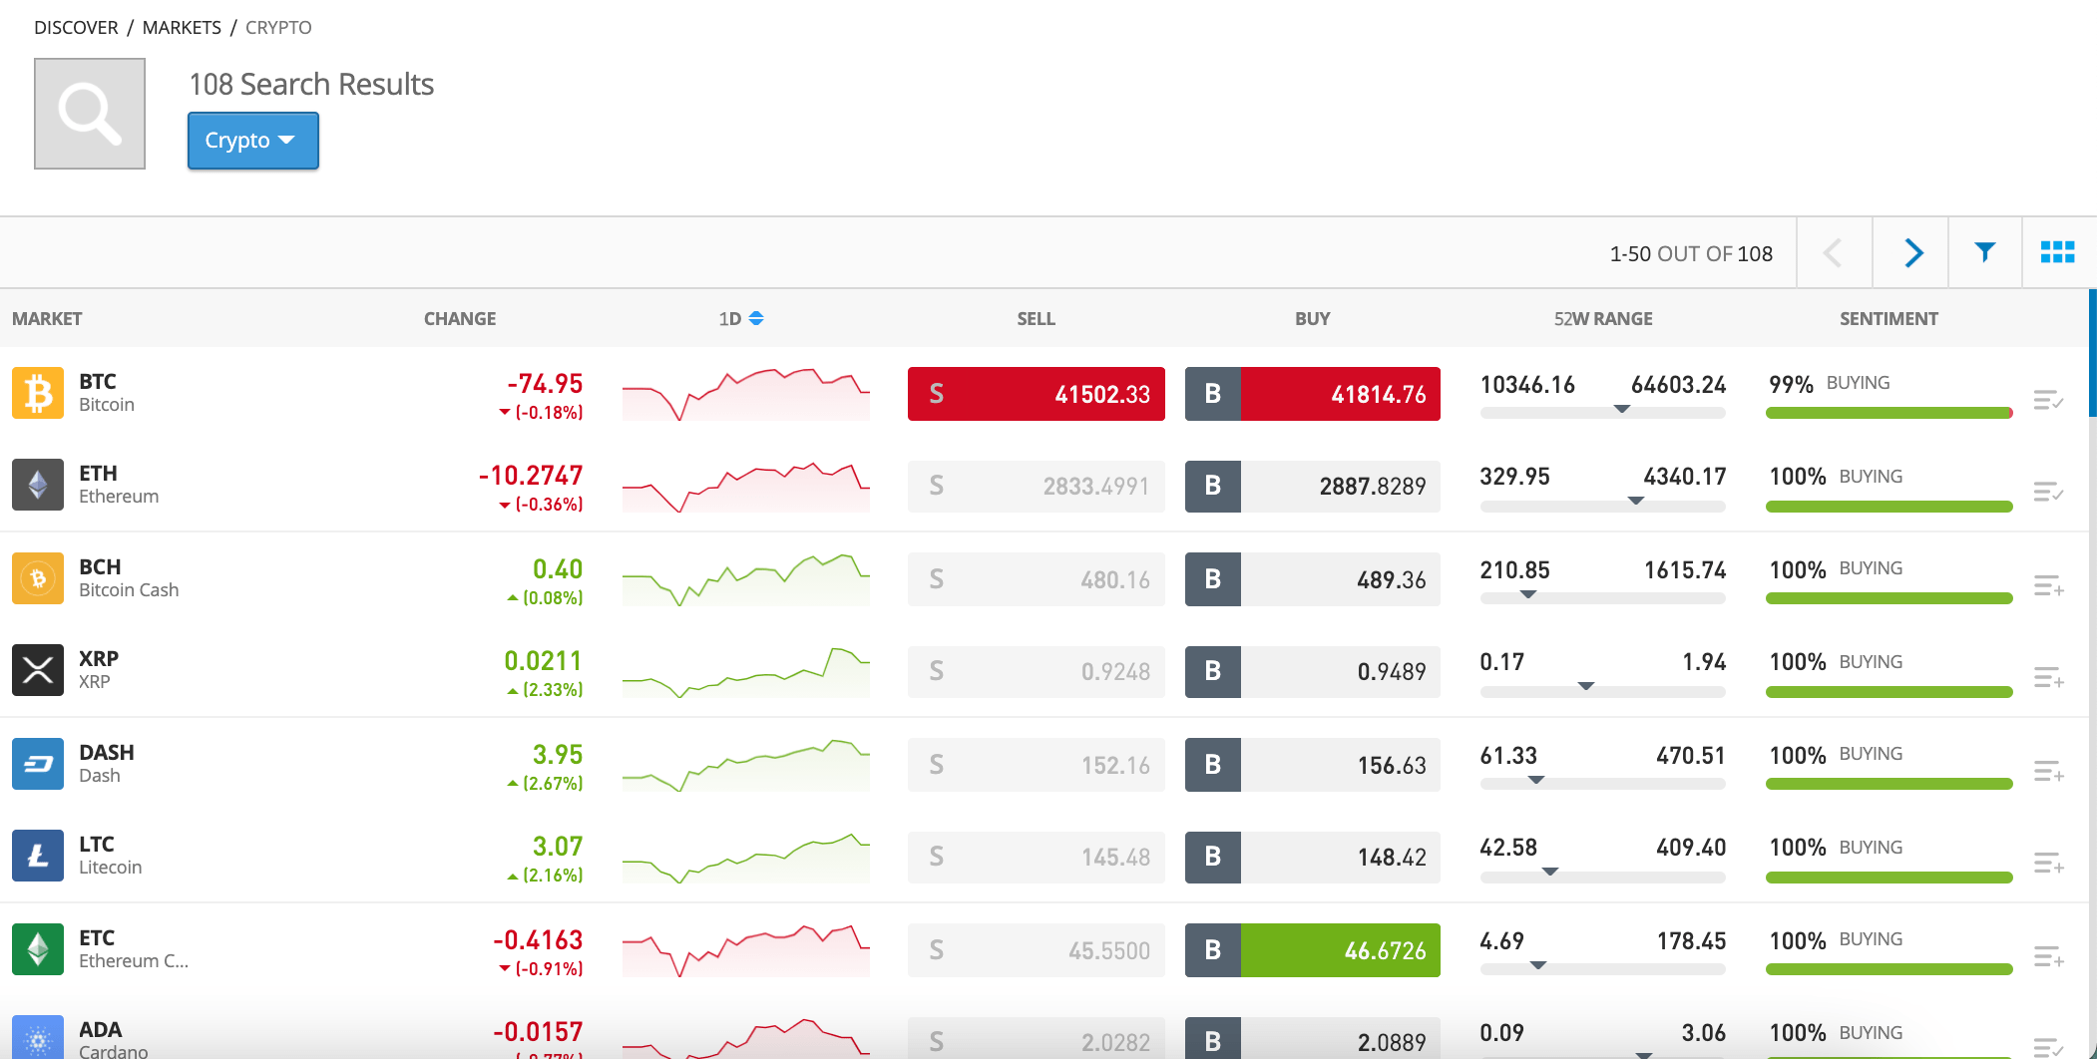Sort by SENTIMENT column header
The image size is (2097, 1059).
tap(1888, 319)
